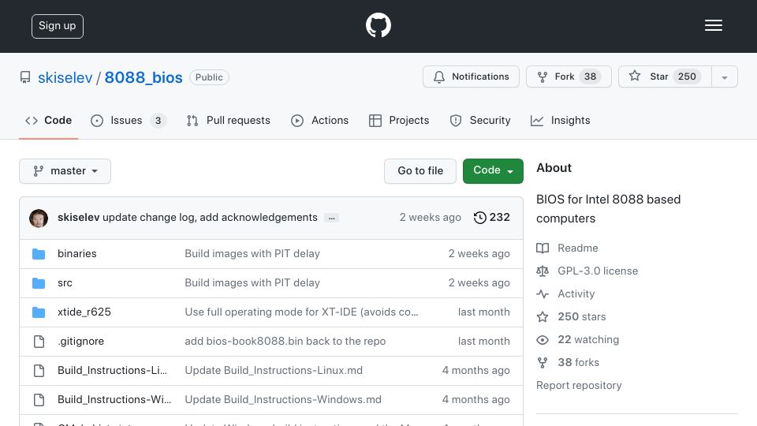Click the Build_Instructions-Wi... file icon

[x=39, y=400]
